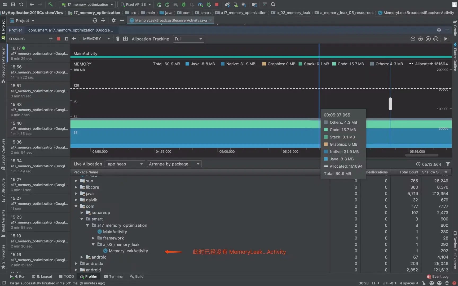The image size is (458, 286).
Task: Expand the squareup package node
Action: pyautogui.click(x=82, y=213)
